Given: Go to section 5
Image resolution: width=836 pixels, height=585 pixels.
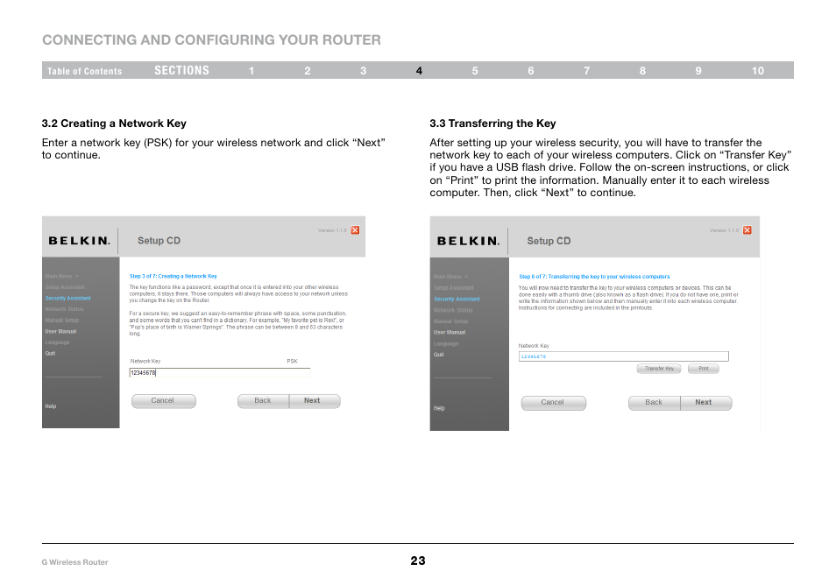Looking at the screenshot, I should pos(475,71).
